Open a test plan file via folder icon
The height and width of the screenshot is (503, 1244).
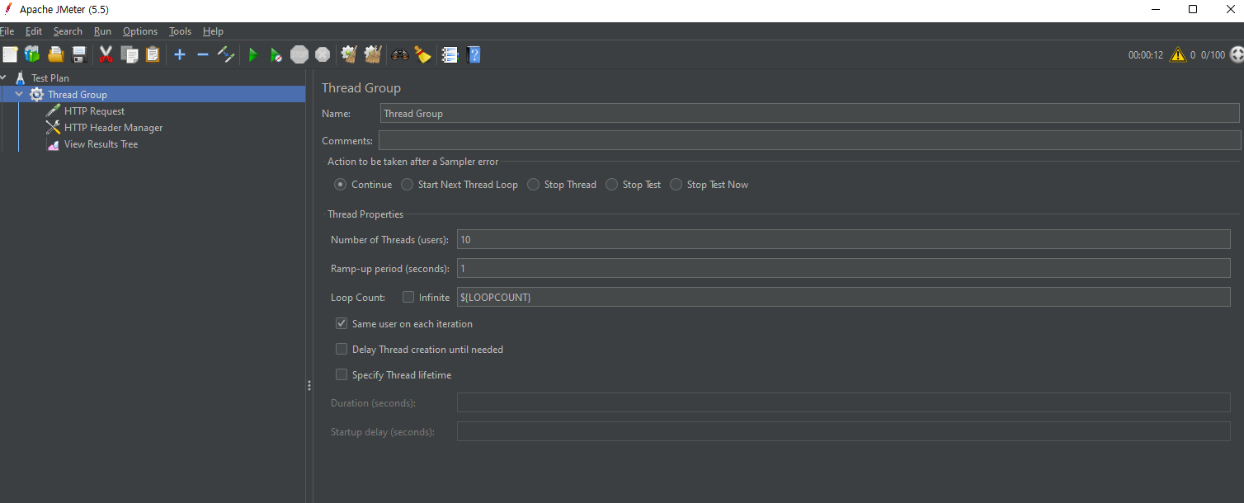pos(55,54)
